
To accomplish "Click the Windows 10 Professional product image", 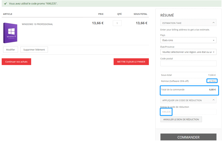I will (x=10, y=33).
